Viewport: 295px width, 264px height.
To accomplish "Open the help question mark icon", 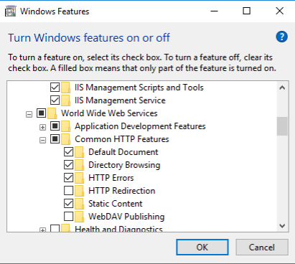I will [281, 37].
